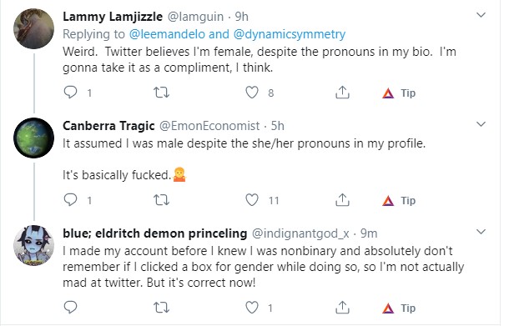Retweet the indignantgod_x tweet
Viewport: 509px width, 326px height.
click(161, 307)
